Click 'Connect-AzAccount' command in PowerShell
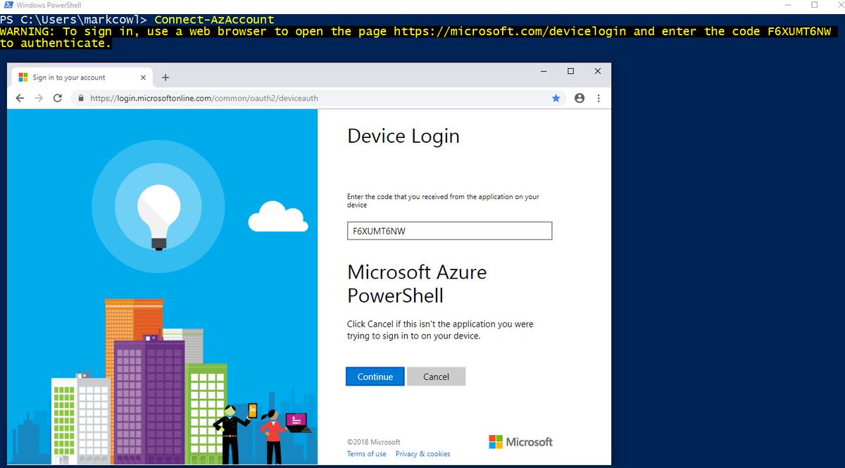Viewport: 845px width, 468px height. coord(214,19)
